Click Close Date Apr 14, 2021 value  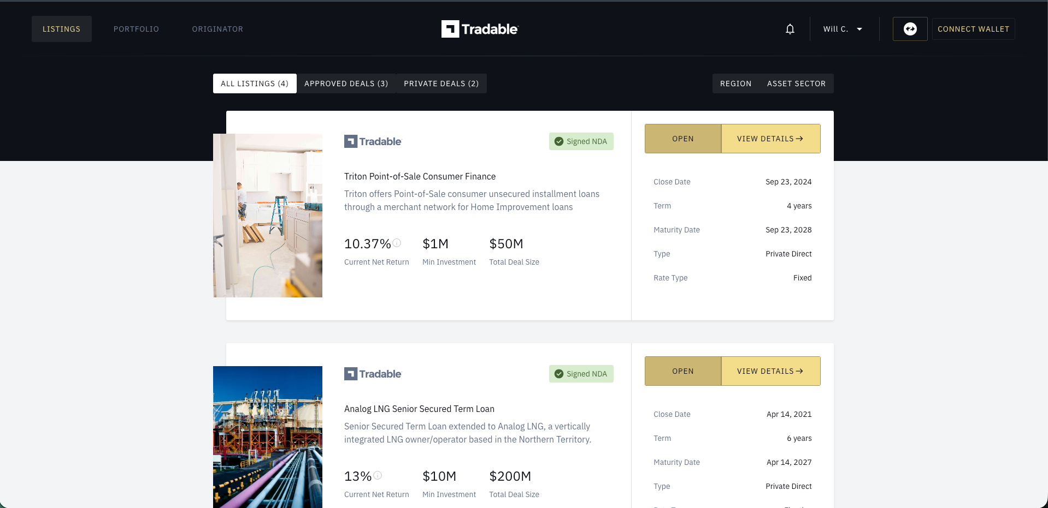[x=789, y=414]
